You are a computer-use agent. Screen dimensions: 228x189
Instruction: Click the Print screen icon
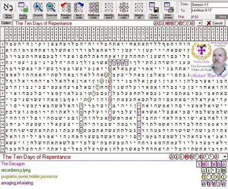pos(169,7)
